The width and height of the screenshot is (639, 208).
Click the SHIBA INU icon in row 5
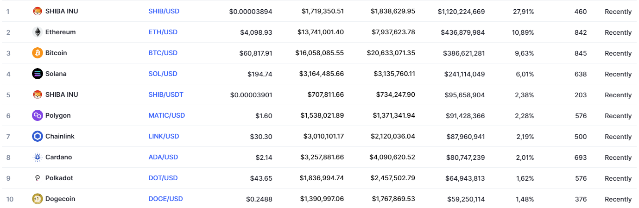click(x=38, y=95)
